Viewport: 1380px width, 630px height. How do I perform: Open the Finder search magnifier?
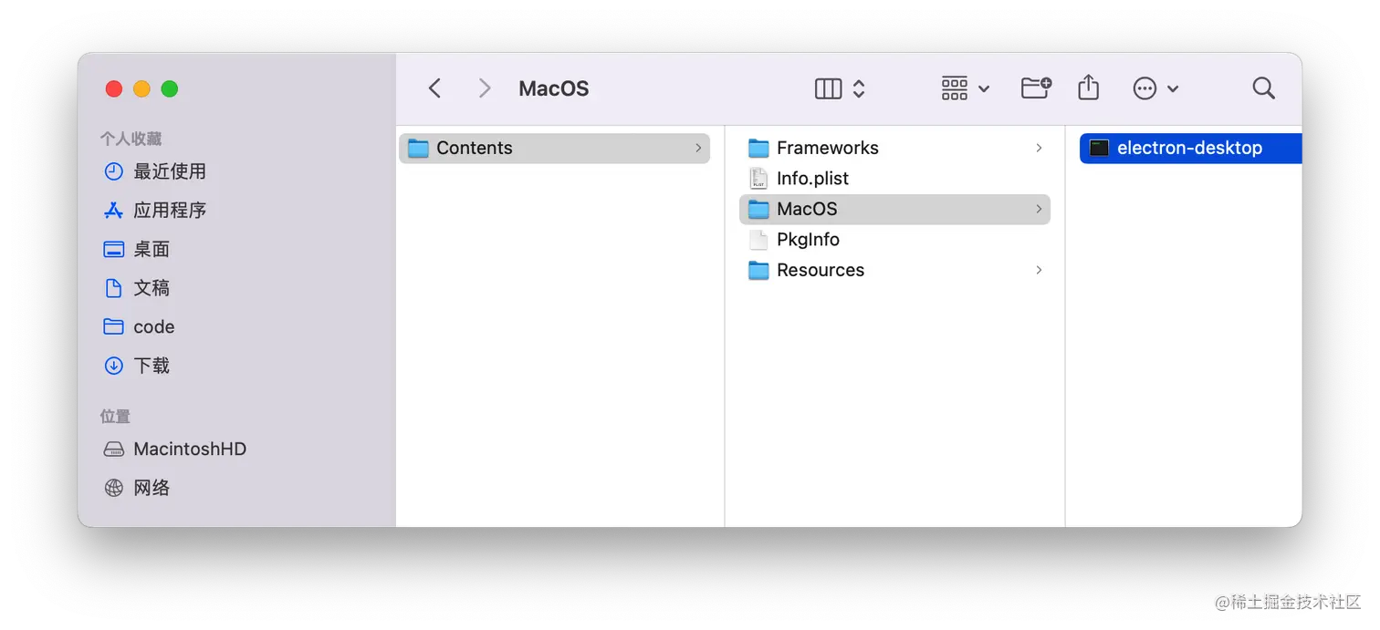[x=1263, y=88]
